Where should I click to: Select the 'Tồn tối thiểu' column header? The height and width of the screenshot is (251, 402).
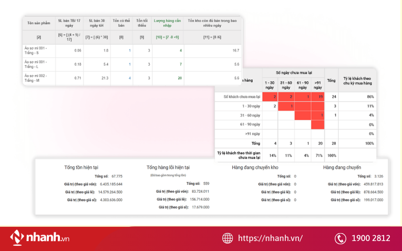point(142,23)
